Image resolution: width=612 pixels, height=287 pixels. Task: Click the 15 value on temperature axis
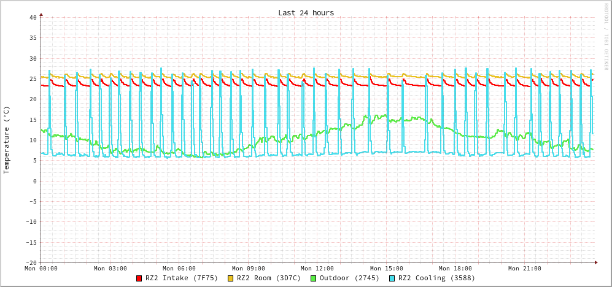[x=33, y=120]
